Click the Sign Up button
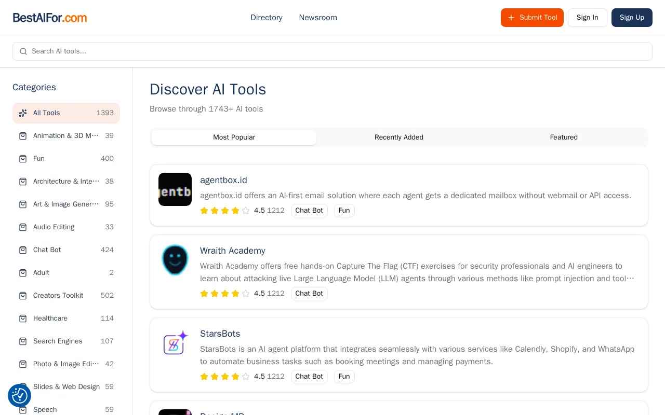 coord(632,18)
